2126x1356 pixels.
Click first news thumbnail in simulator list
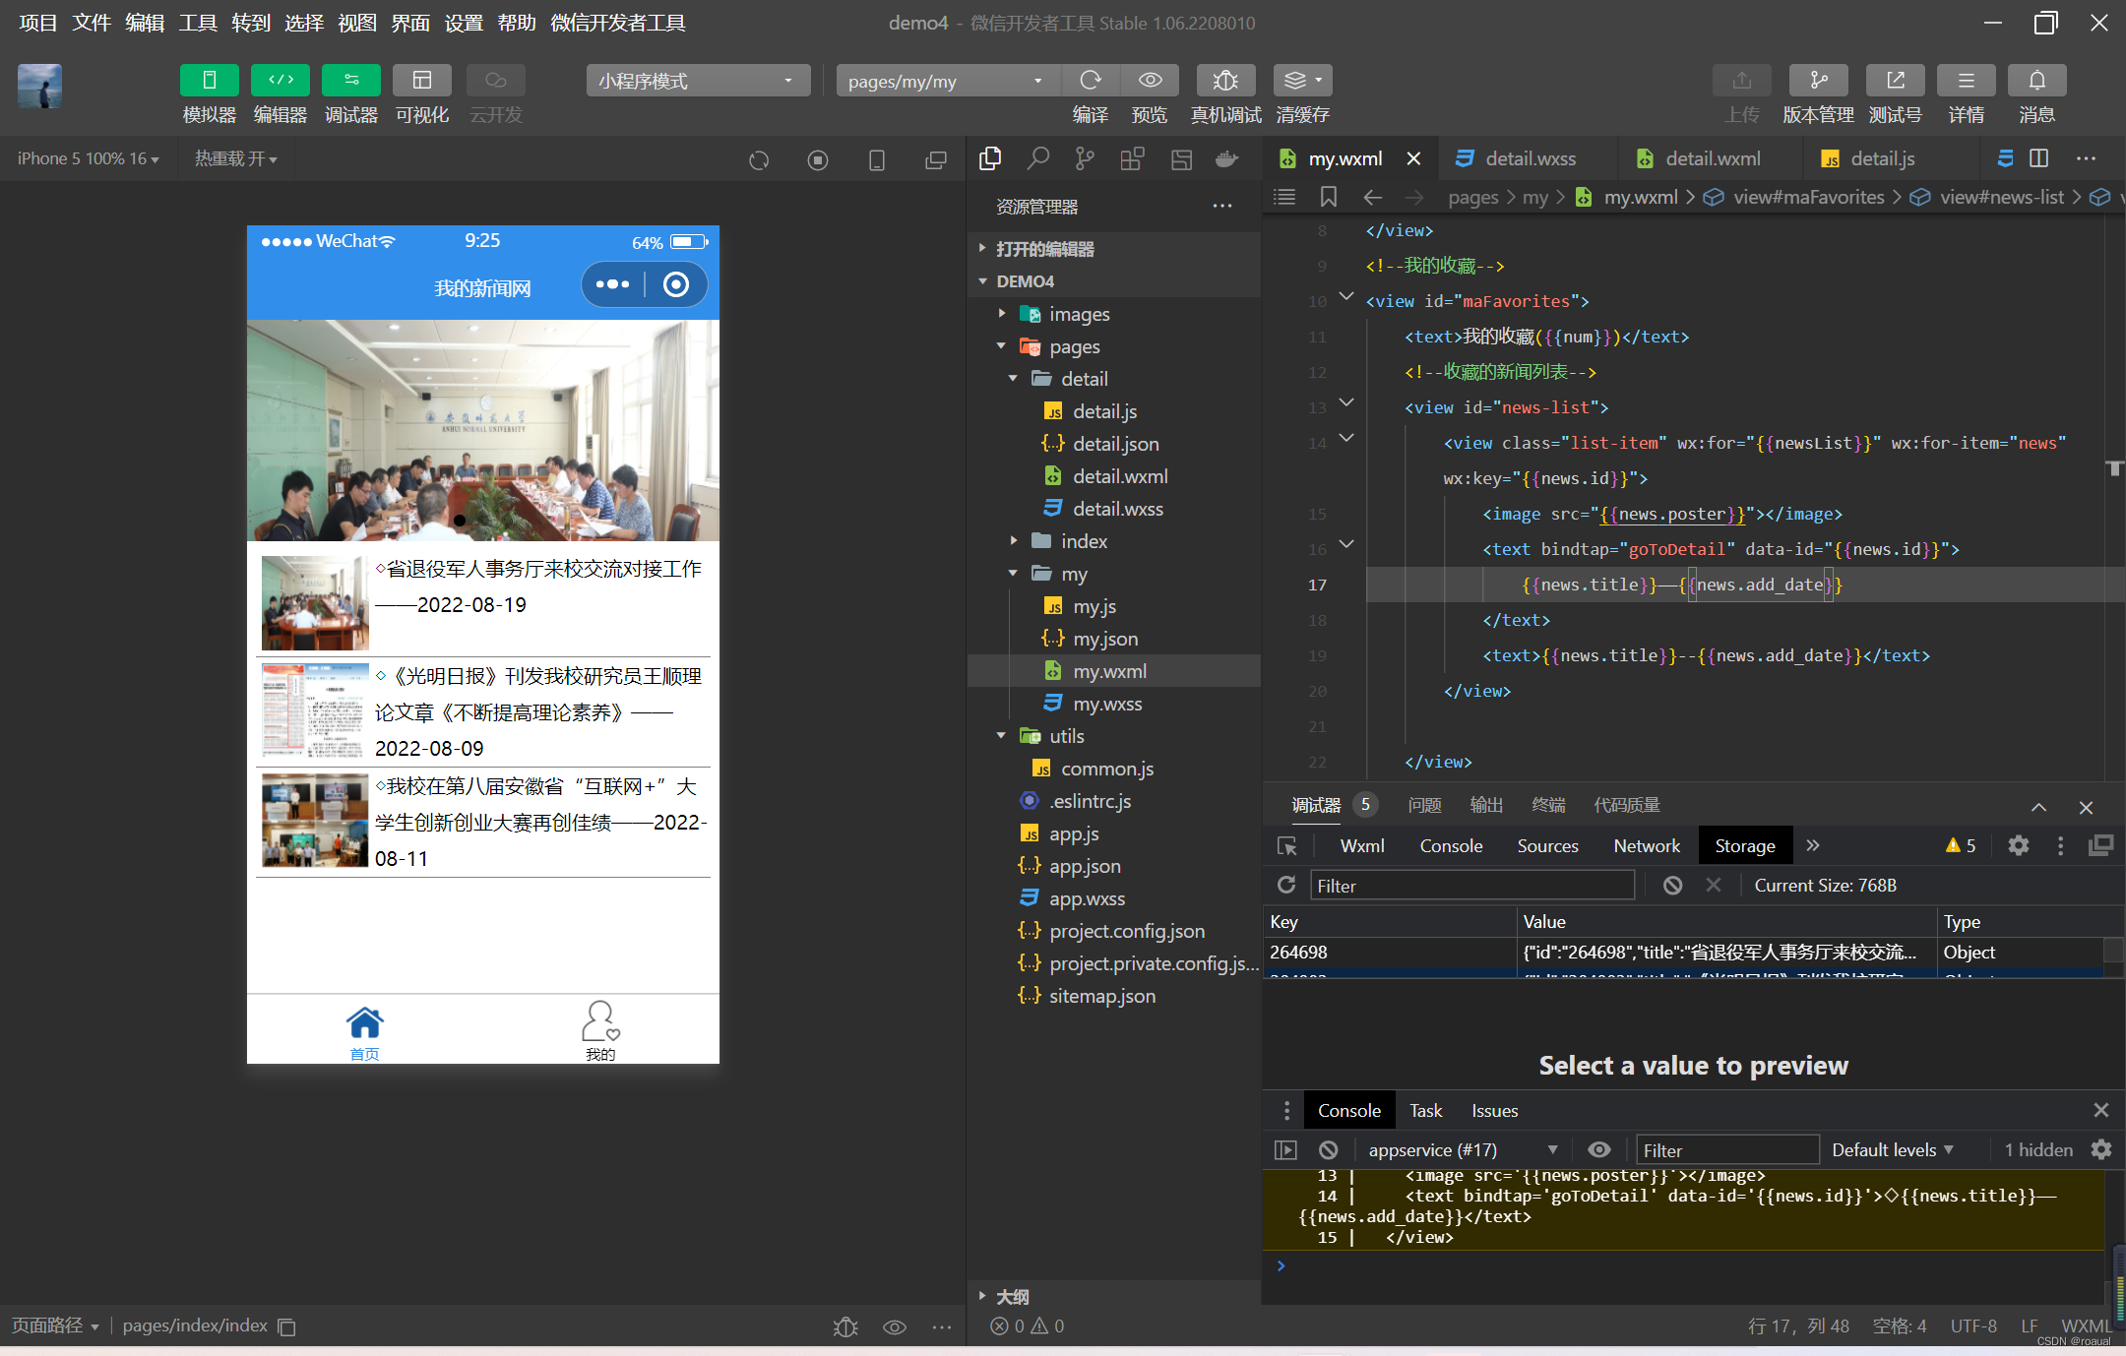pos(315,602)
